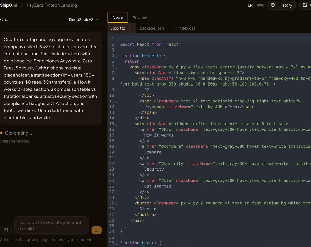This screenshot has height=247, width=311.
Task: Collapse the button fold arrow at line 29
Action: (x=116, y=204)
